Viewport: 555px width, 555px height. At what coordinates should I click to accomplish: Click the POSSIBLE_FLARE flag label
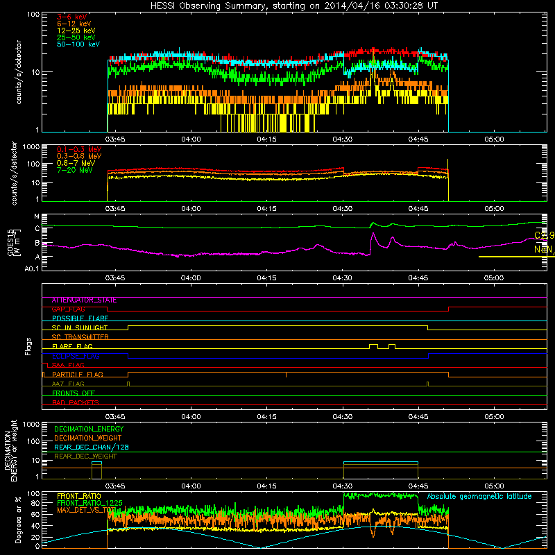[80, 318]
